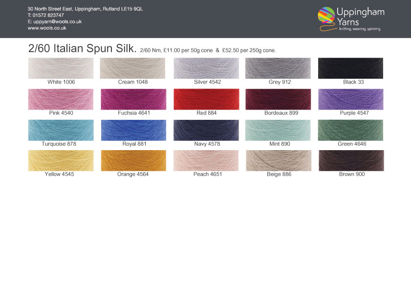Click the 2/60 Italian Spun Silk heading

pos(82,48)
